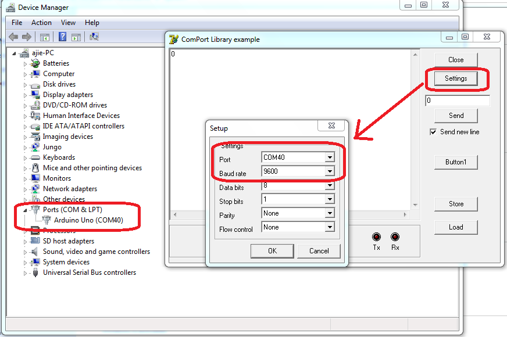Click the Forward arrow in Device Manager toolbar

[x=27, y=37]
